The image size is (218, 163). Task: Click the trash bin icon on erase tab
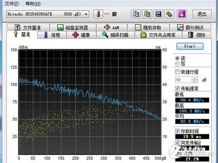(x=191, y=35)
